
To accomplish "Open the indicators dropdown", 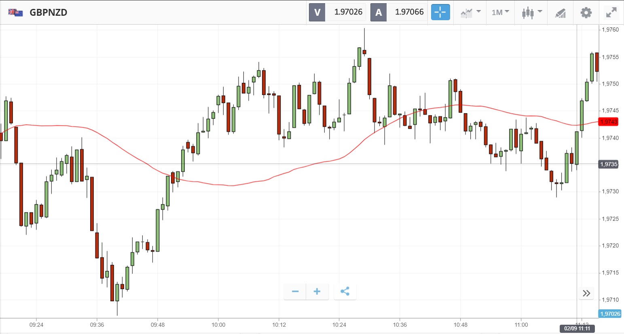I will [x=470, y=13].
